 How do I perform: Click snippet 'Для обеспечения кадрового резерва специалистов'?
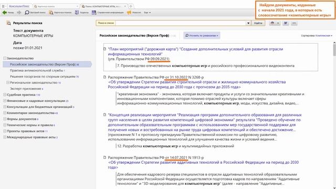pos(208,179)
